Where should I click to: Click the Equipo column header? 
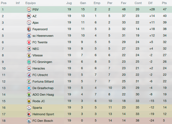click(x=31, y=3)
